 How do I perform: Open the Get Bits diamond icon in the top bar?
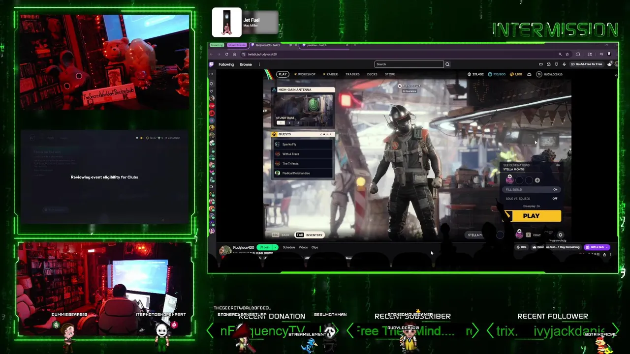pyautogui.click(x=565, y=64)
